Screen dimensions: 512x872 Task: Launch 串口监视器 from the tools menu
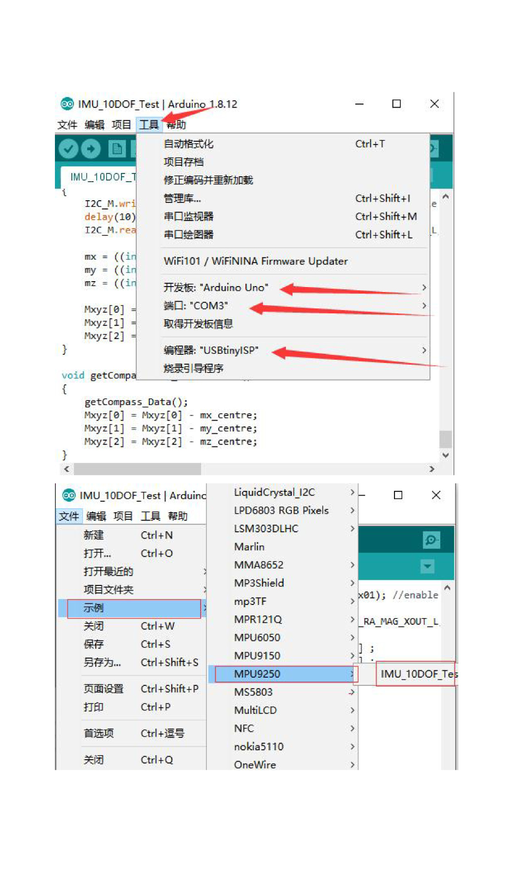tap(283, 217)
